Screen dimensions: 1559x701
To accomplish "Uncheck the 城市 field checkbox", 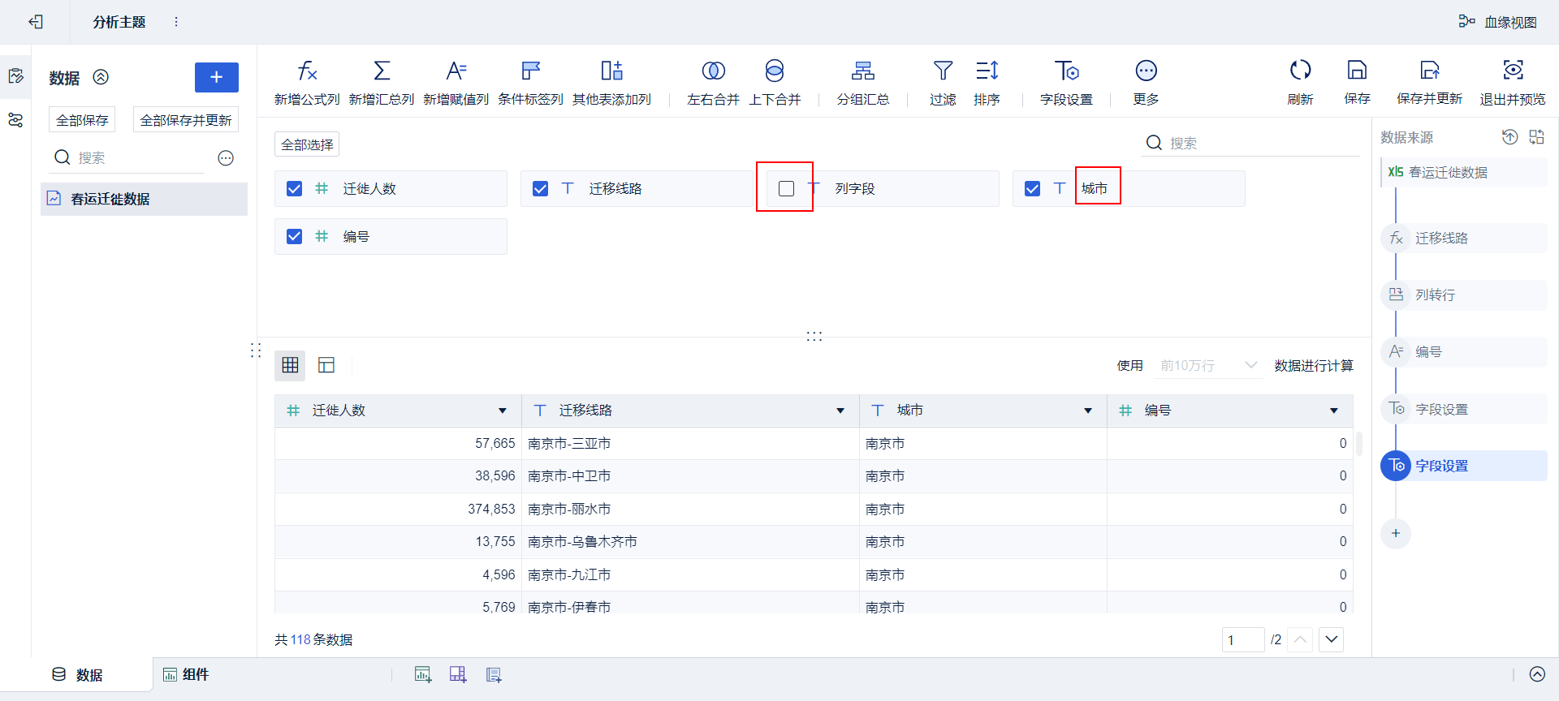I will click(1032, 188).
